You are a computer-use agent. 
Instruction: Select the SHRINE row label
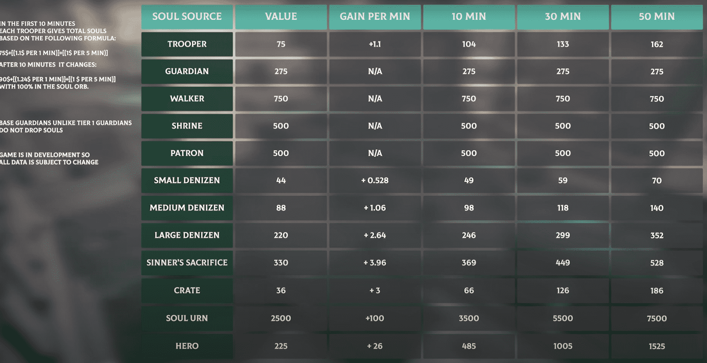pos(187,126)
